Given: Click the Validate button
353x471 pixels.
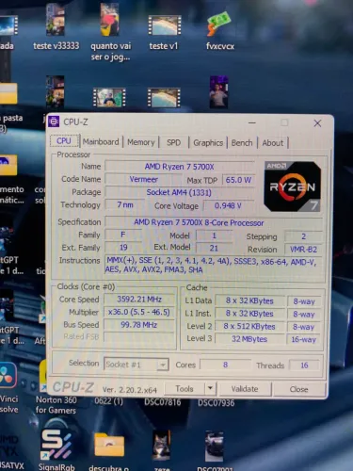Looking at the screenshot, I should [245, 389].
